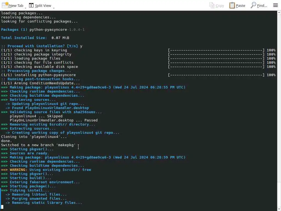Image resolution: width=281 pixels, height=211 pixels.
Task: Click the Paste toolbar button
Action: 237,5
